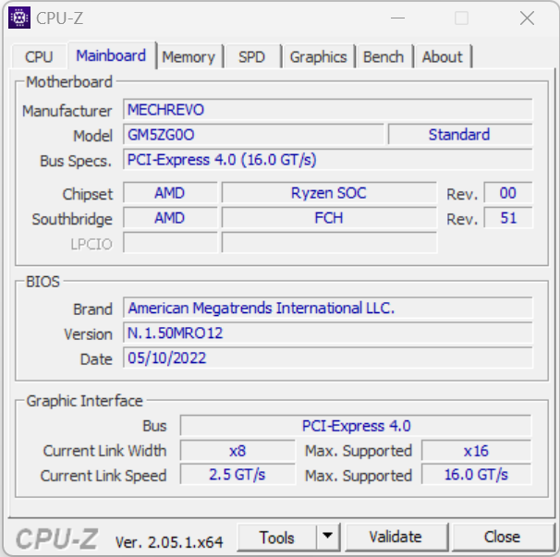Click the Current Link Speed 2.5 GT/s value
This screenshot has width=560, height=557.
coord(237,475)
